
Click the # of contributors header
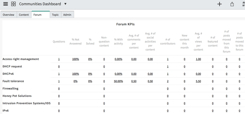click(x=168, y=41)
